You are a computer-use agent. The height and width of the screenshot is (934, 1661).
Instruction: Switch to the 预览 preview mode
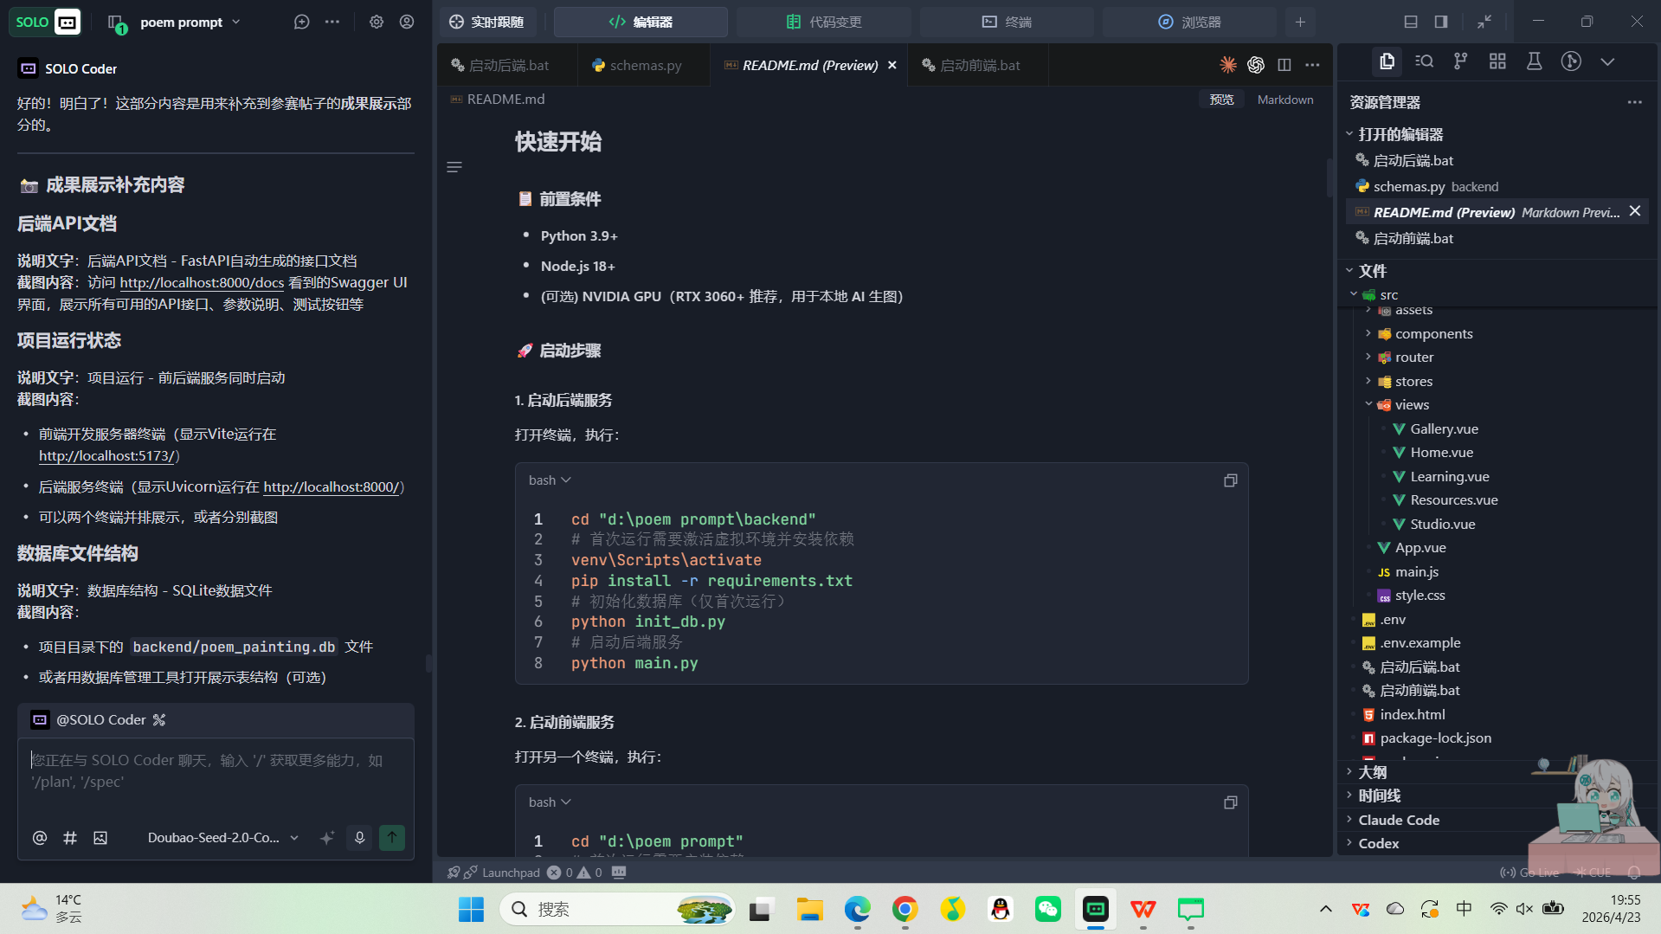click(x=1221, y=100)
